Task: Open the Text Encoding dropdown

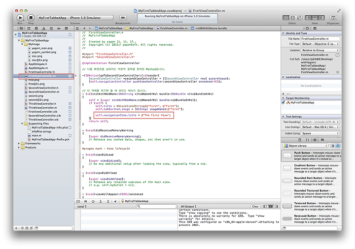Action: (320, 122)
